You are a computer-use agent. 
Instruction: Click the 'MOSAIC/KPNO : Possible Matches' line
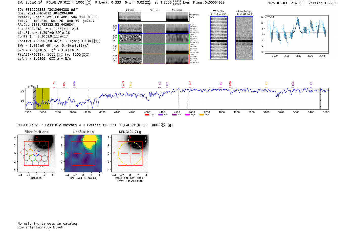click(95, 125)
